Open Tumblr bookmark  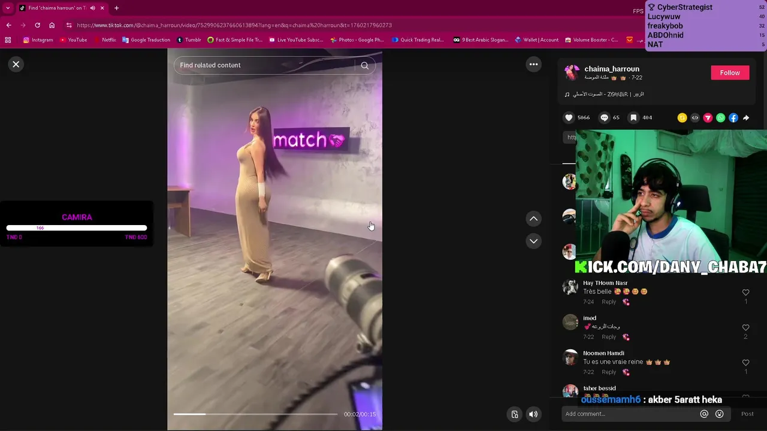189,40
